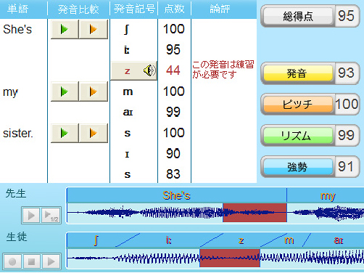The width and height of the screenshot is (364, 273).
Task: Click the score 90 for ɪ
Action: point(173,153)
